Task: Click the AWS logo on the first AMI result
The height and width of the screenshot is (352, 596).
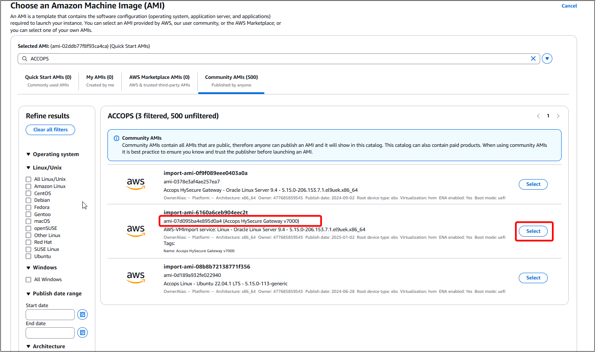Action: pos(136,184)
